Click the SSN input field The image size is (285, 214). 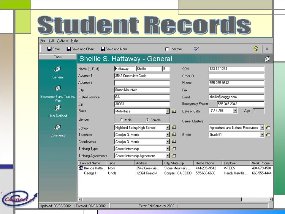click(237, 69)
